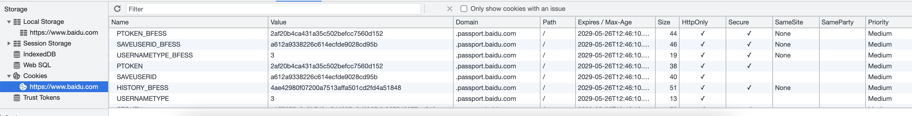Click the Cookies category cookie icon
This screenshot has height=116, width=912.
tap(17, 76)
